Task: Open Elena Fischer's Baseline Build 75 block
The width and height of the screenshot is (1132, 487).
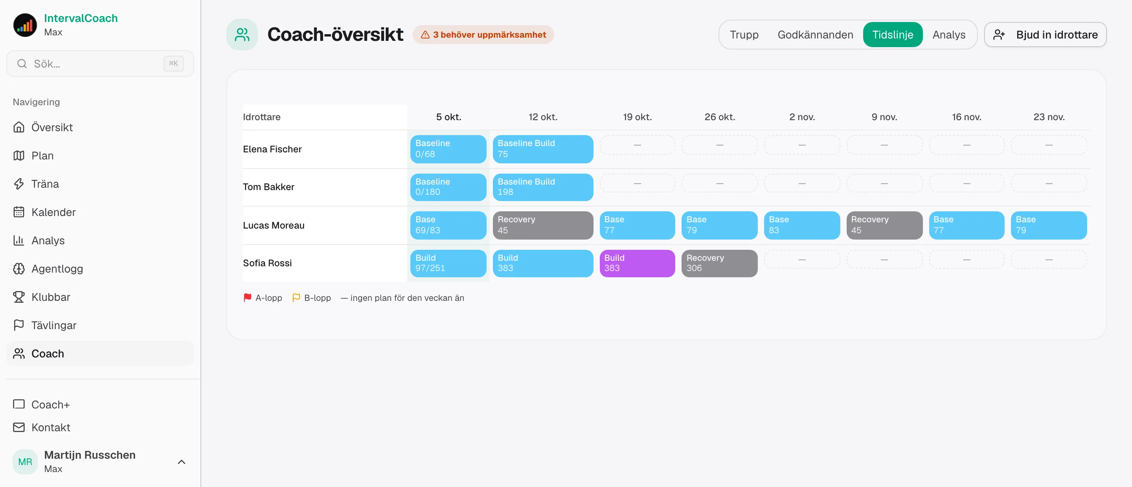Action: (x=543, y=149)
